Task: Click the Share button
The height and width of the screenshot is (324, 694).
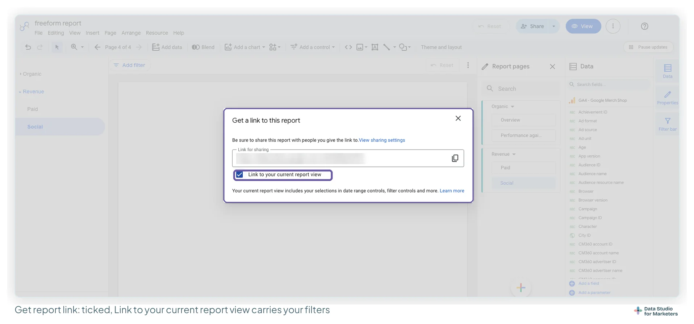Action: 532,26
